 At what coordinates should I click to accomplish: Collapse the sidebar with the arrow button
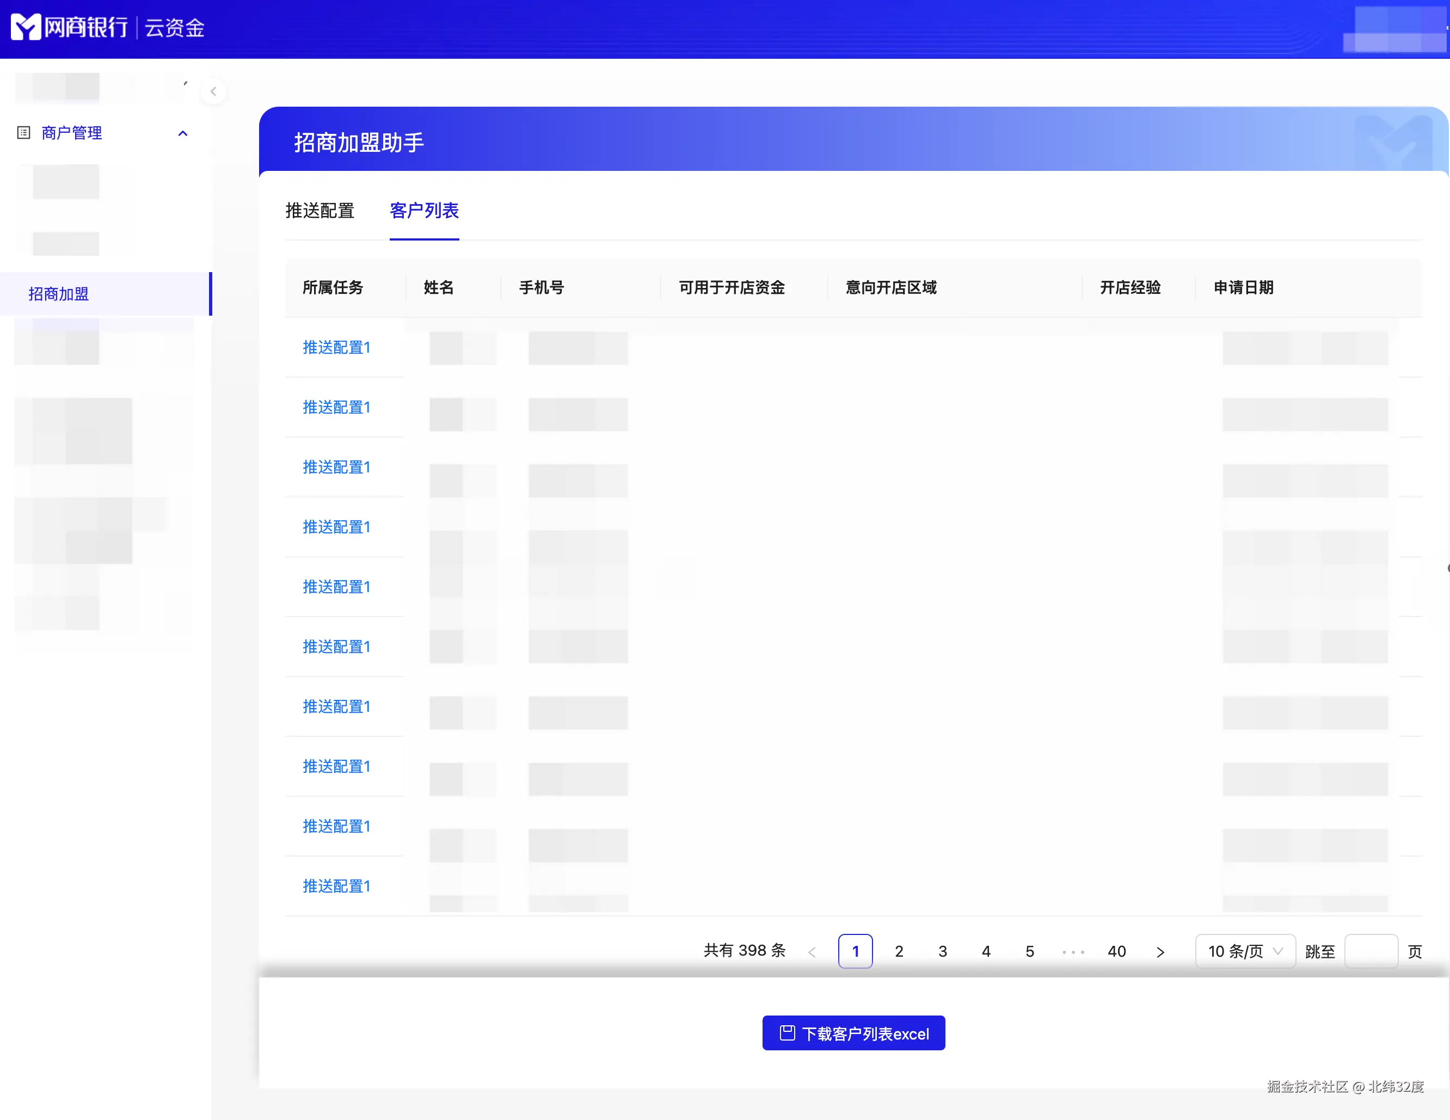tap(213, 91)
